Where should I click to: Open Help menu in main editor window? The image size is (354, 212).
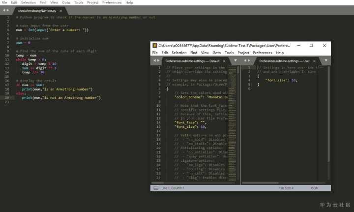129,2
